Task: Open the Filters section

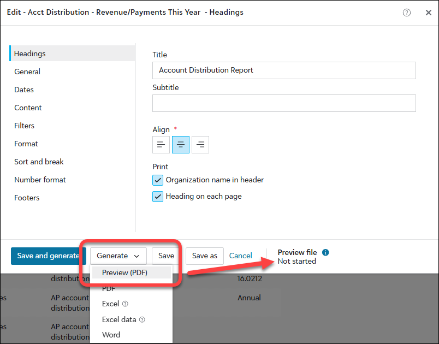Action: click(x=24, y=126)
